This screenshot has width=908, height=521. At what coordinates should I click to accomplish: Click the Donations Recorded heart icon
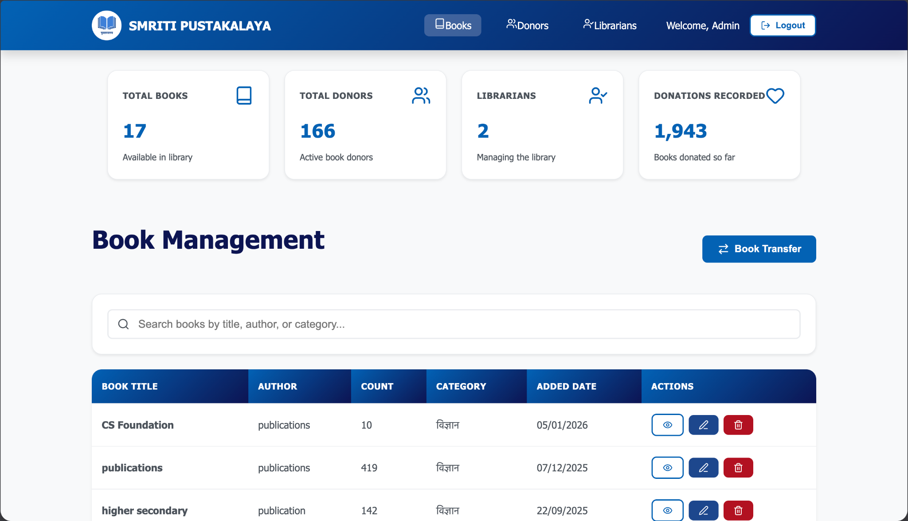[x=775, y=95]
